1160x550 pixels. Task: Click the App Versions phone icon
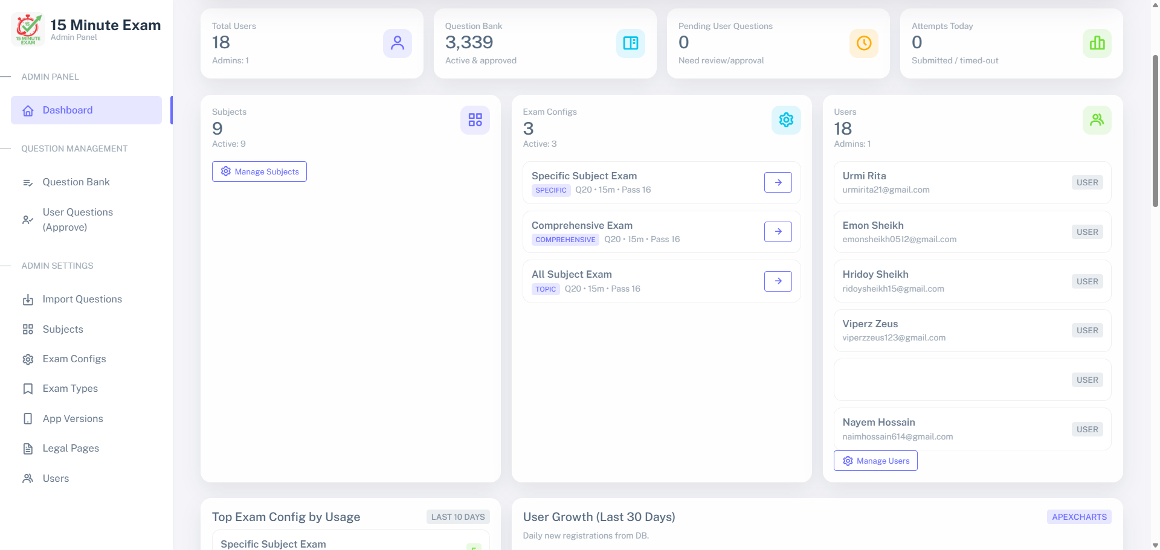28,419
